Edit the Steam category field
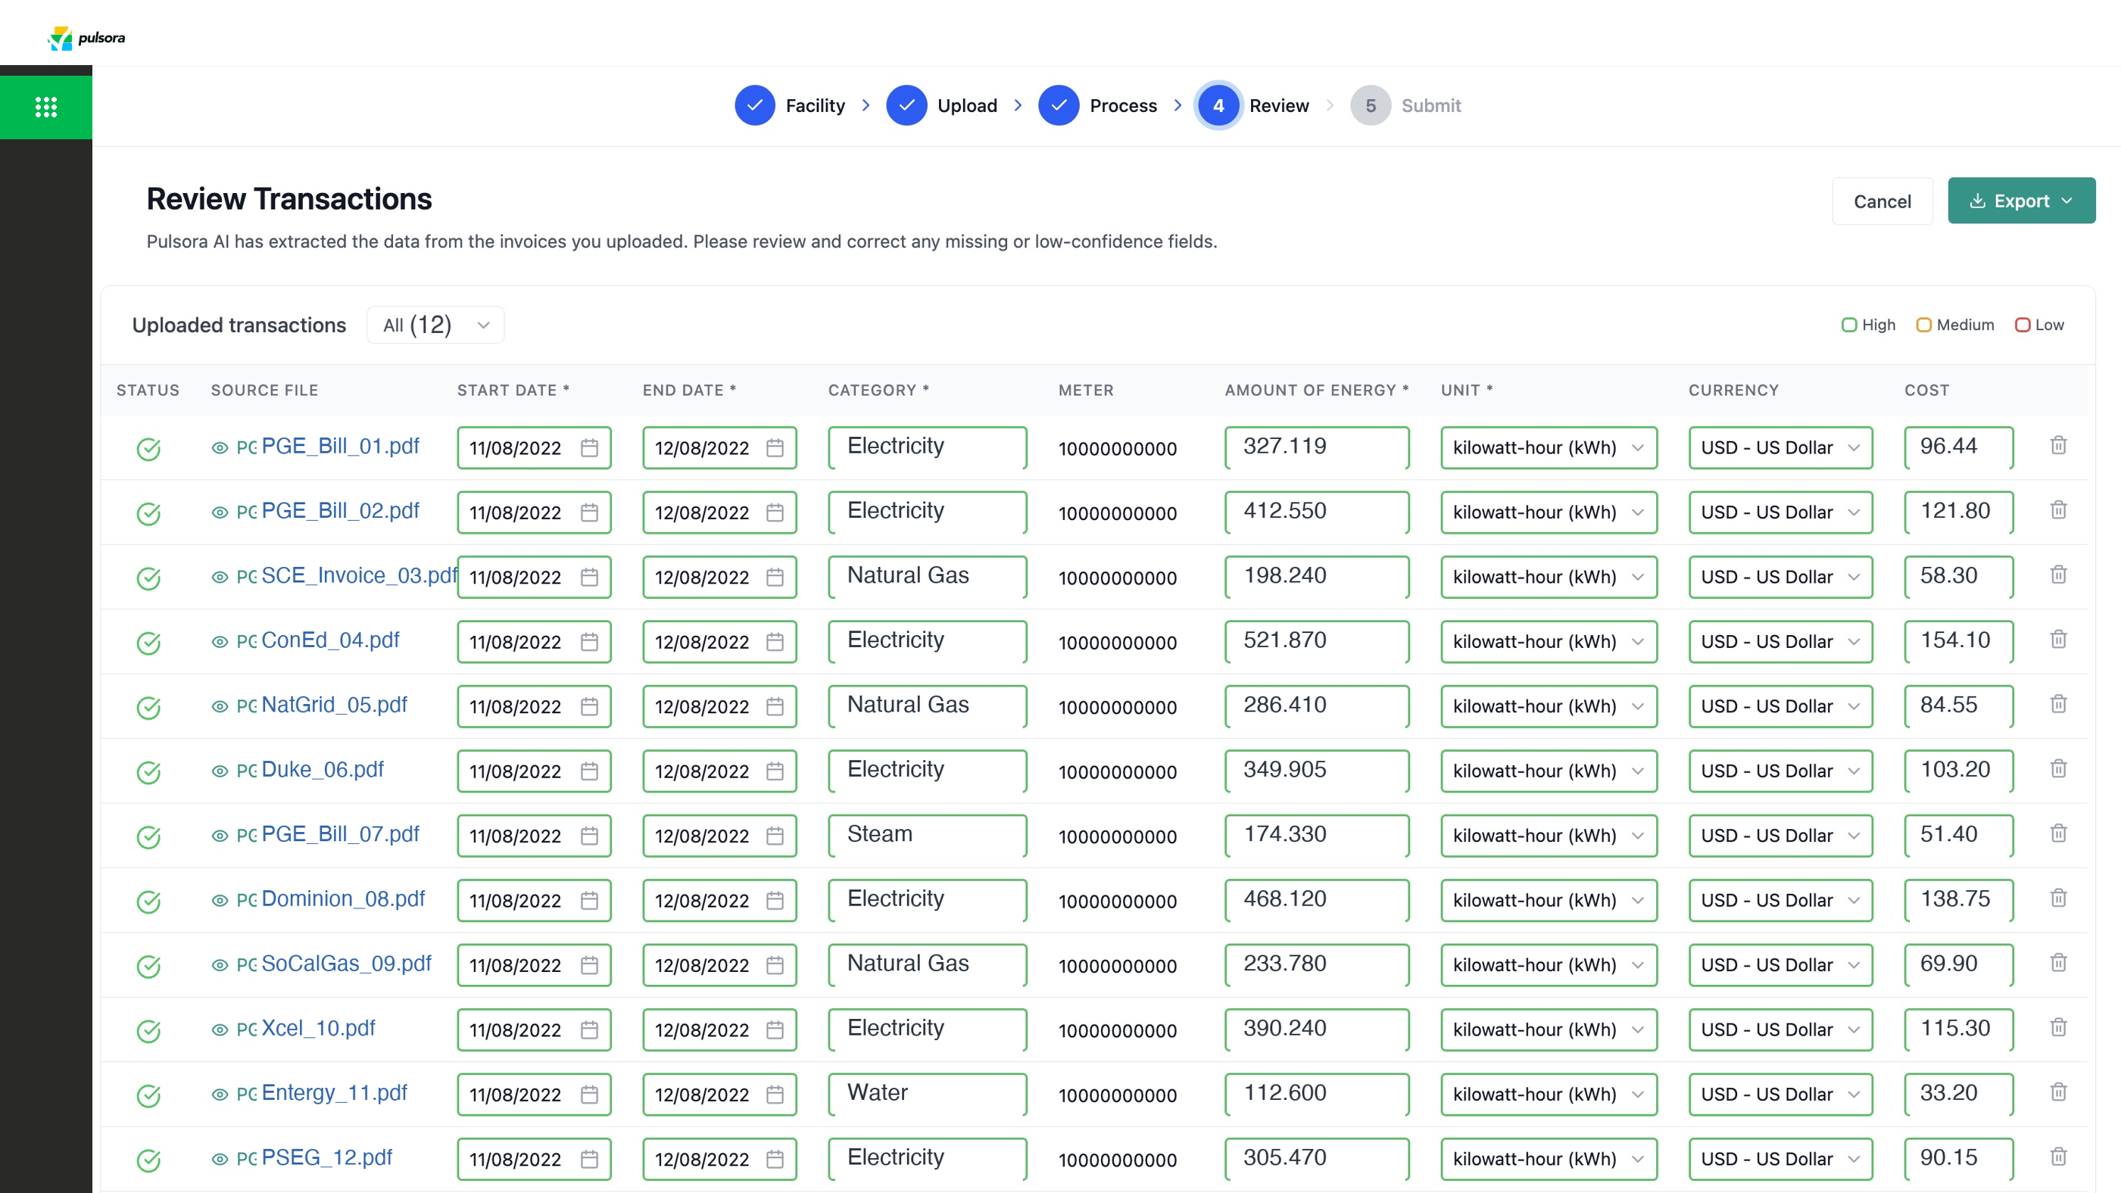Screen dimensions: 2121x1193 point(927,835)
